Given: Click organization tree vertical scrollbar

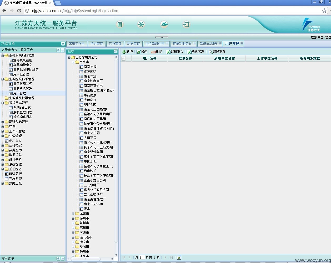Looking at the screenshot, I should [116, 151].
